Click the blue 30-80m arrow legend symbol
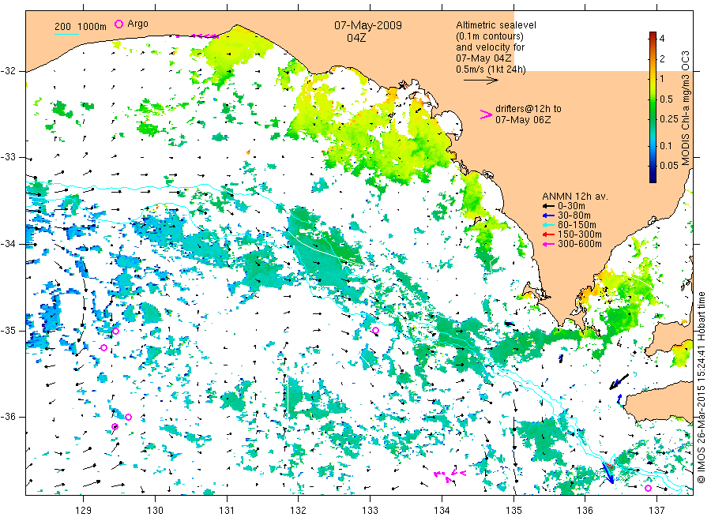Screen dimensions: 711x521 click(x=548, y=216)
